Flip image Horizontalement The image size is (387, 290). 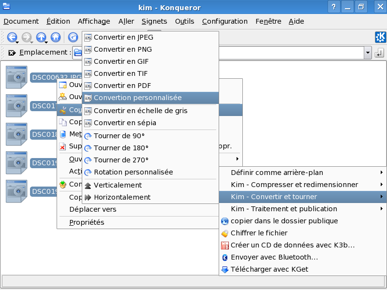pyautogui.click(x=150, y=197)
